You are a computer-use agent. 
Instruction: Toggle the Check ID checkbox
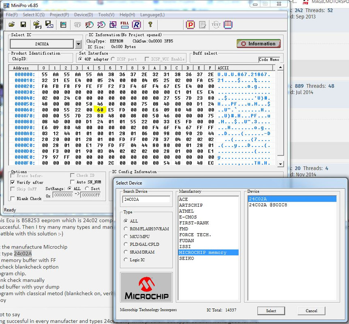tap(72, 175)
